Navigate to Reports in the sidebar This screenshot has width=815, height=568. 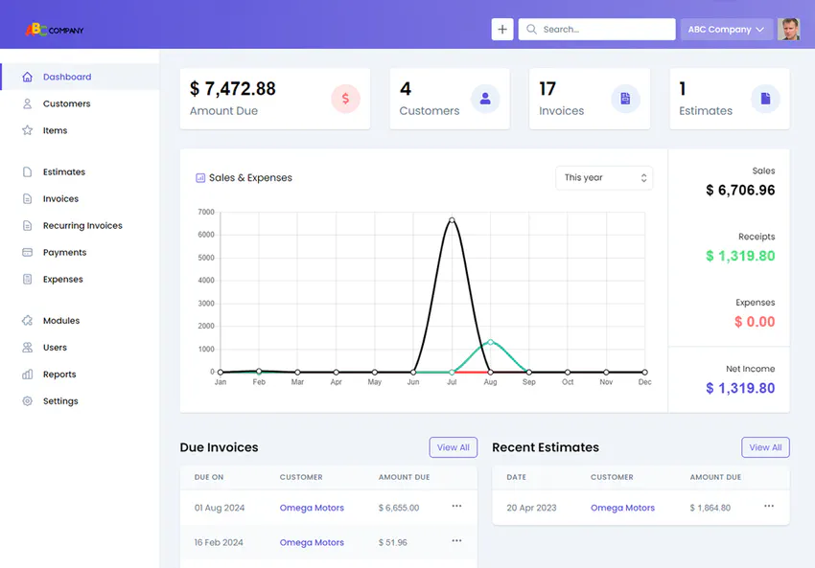click(59, 375)
